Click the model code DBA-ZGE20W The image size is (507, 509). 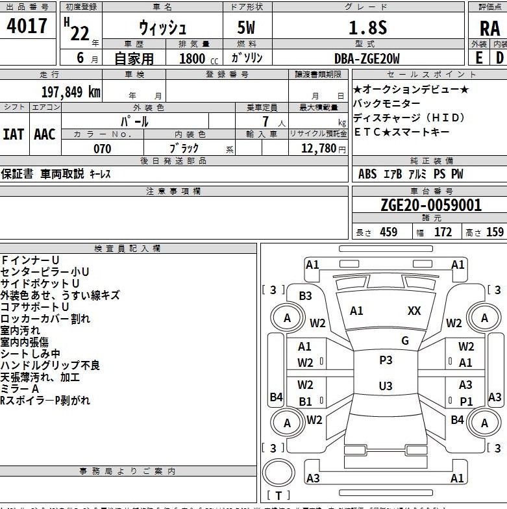[367, 58]
